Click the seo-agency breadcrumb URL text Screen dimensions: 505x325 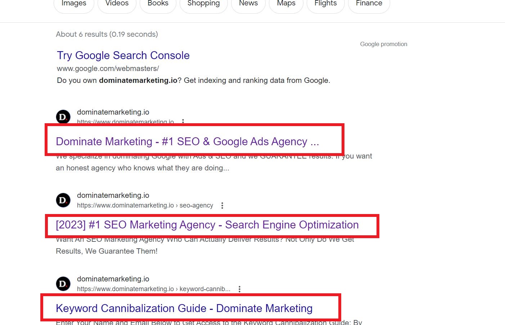tap(145, 205)
